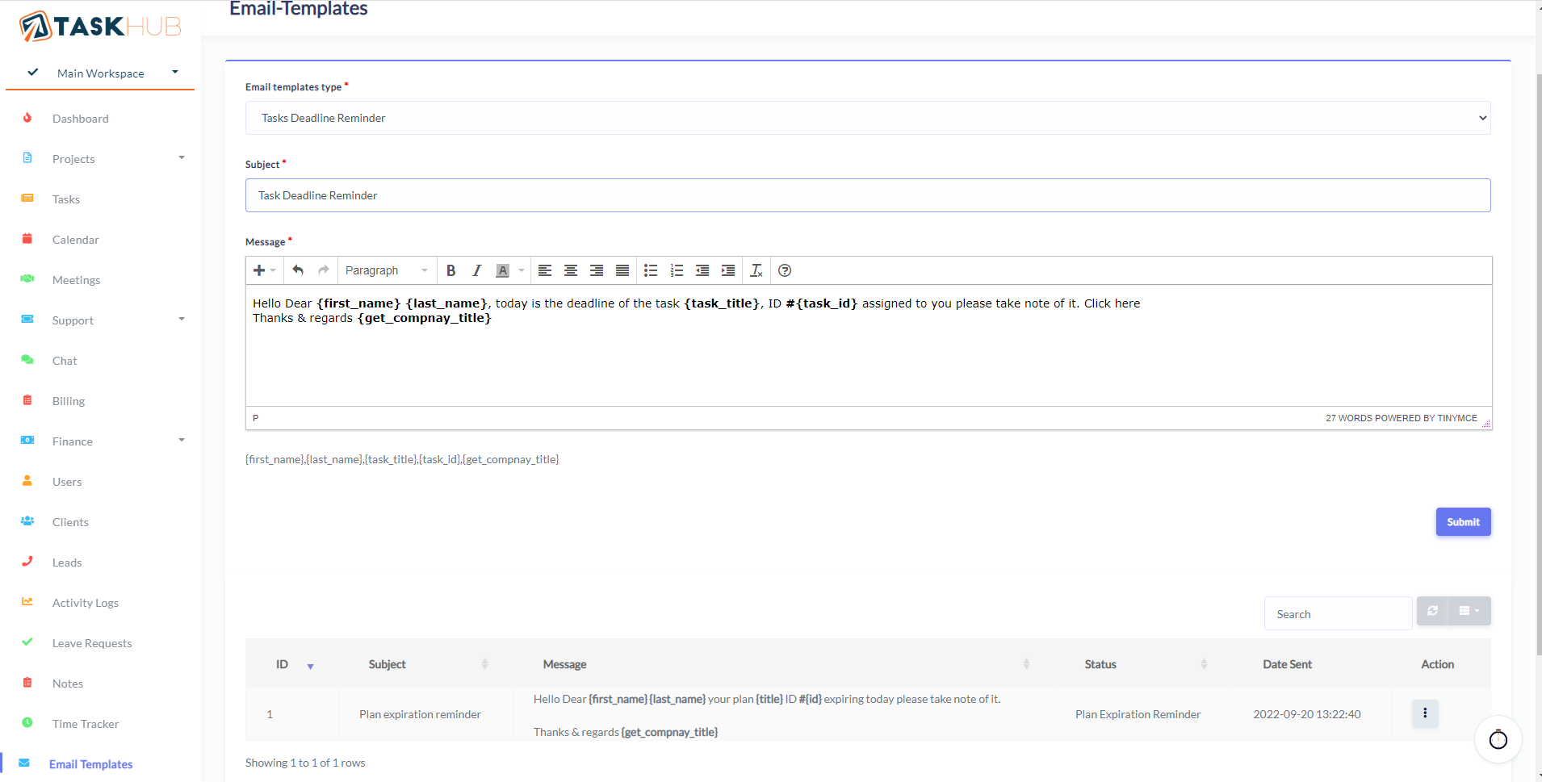Open the Paragraph format dropdown in the editor
The height and width of the screenshot is (782, 1542).
tap(385, 270)
